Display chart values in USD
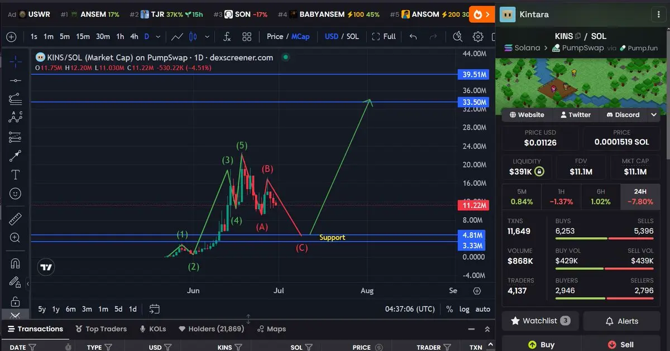Image resolution: width=670 pixels, height=351 pixels. tap(332, 36)
